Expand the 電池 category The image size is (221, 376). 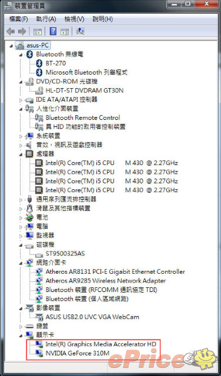coord(21,218)
